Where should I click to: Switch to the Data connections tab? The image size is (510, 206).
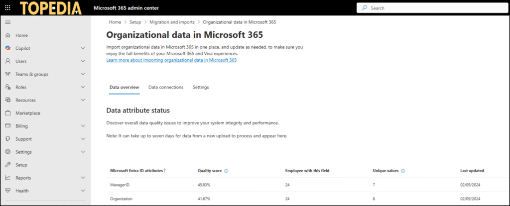coord(166,88)
